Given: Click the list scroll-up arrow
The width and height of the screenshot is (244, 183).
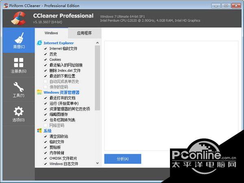Looking at the screenshot, I should point(98,43).
